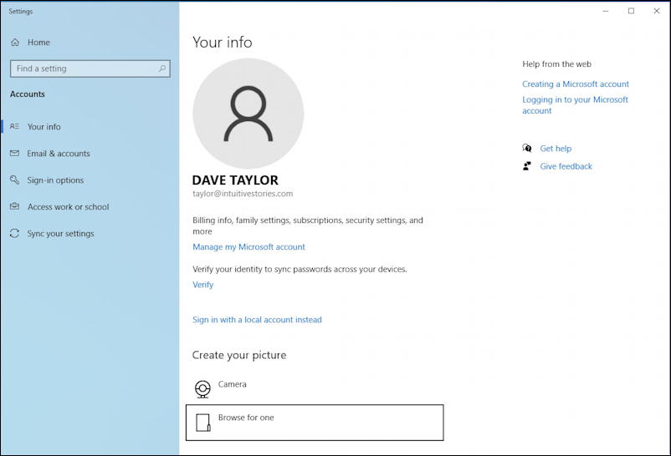
Task: Click the Give feedback person icon
Action: (x=527, y=166)
